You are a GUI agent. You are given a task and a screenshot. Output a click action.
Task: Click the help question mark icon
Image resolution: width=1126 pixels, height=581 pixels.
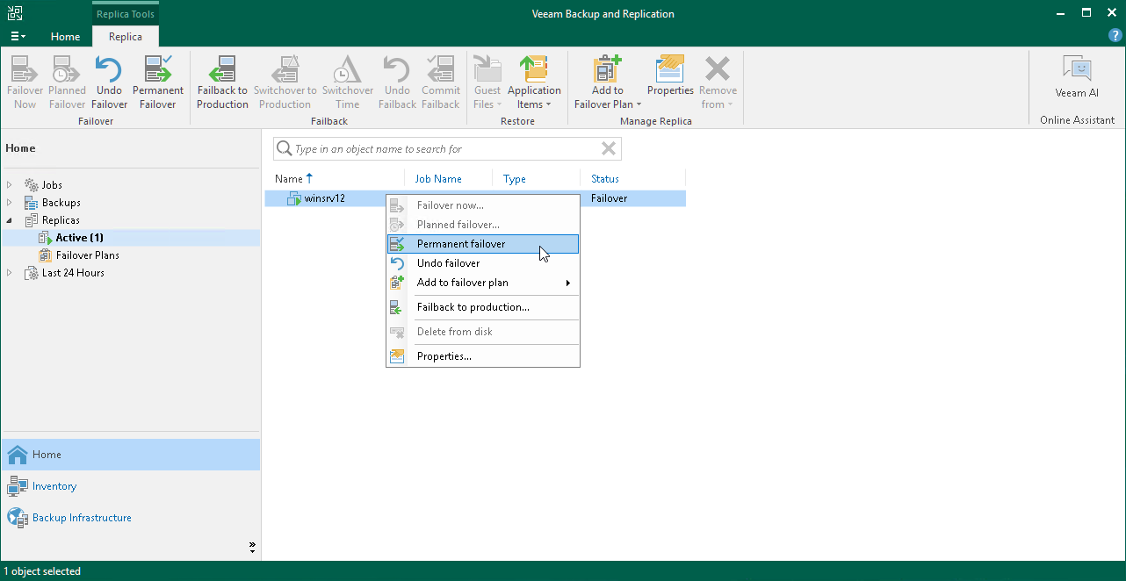click(1115, 36)
